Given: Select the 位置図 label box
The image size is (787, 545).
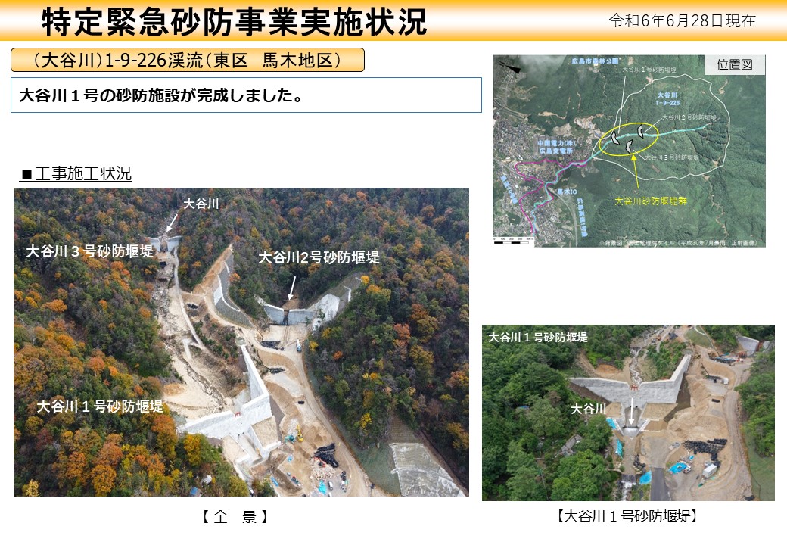Looking at the screenshot, I should [x=734, y=65].
